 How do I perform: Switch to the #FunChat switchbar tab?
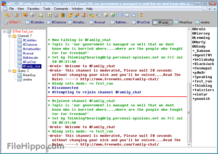[141, 22]
